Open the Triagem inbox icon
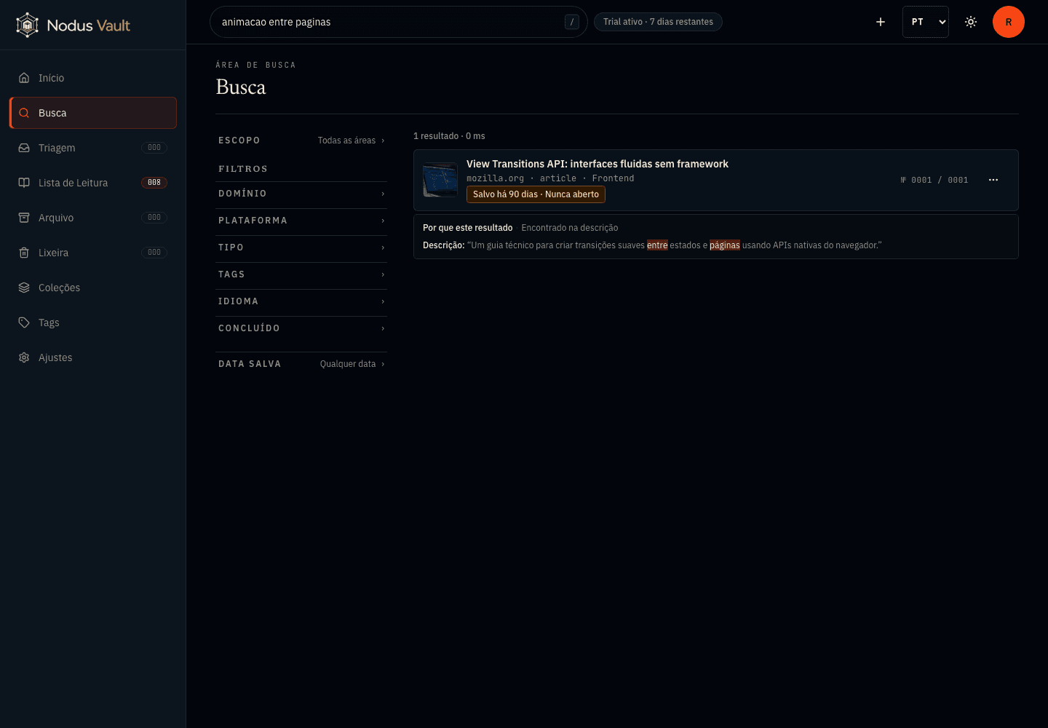This screenshot has width=1048, height=728. (24, 148)
